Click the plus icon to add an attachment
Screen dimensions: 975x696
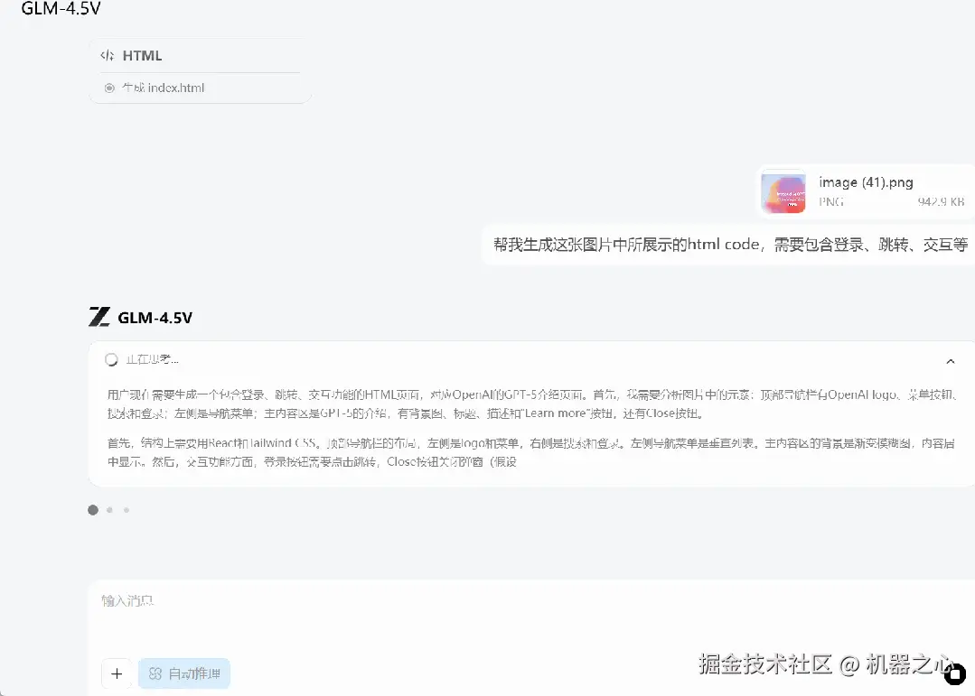[x=117, y=673]
